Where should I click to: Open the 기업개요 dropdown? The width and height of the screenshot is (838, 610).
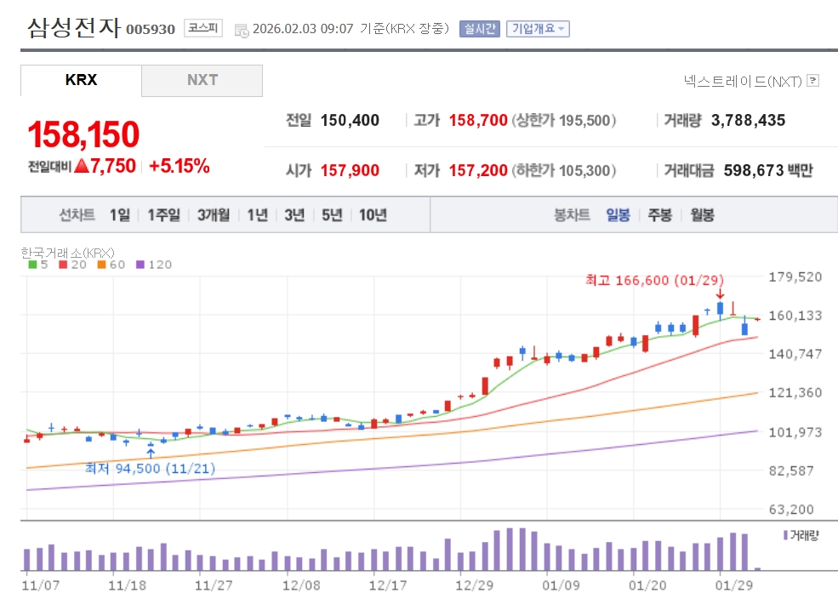[538, 29]
